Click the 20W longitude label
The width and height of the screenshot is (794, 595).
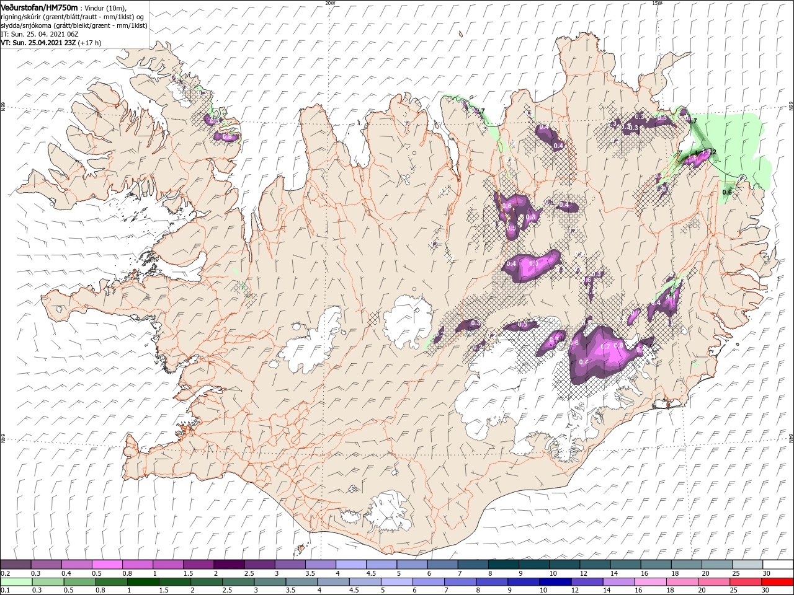point(330,3)
